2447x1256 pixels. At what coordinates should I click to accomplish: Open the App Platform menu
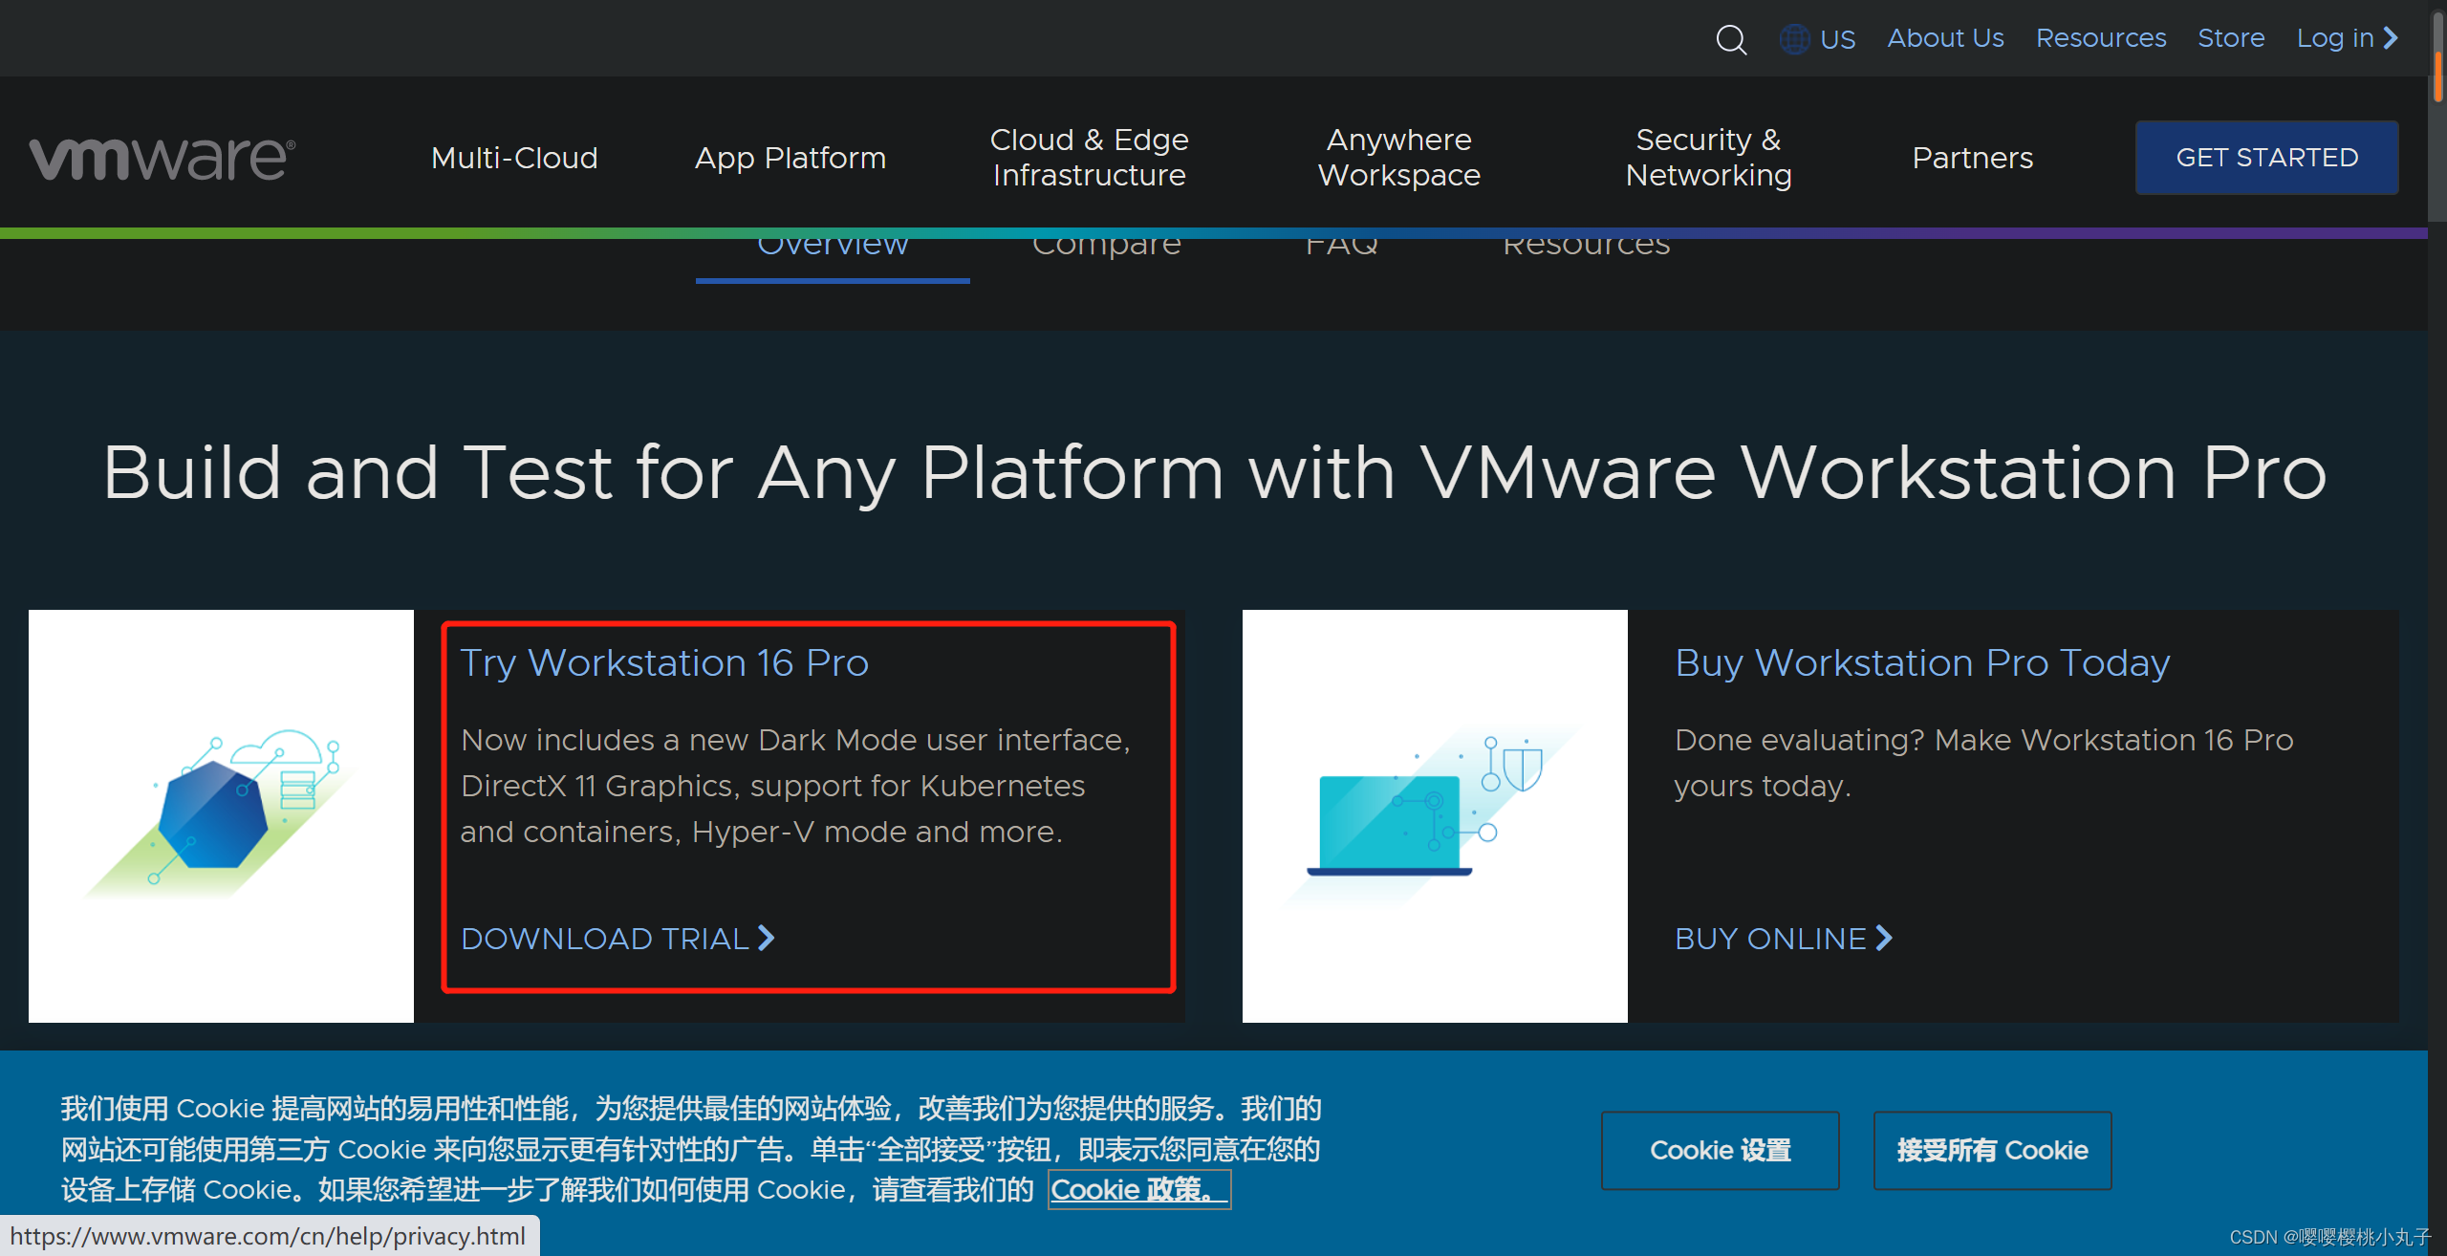click(x=790, y=158)
